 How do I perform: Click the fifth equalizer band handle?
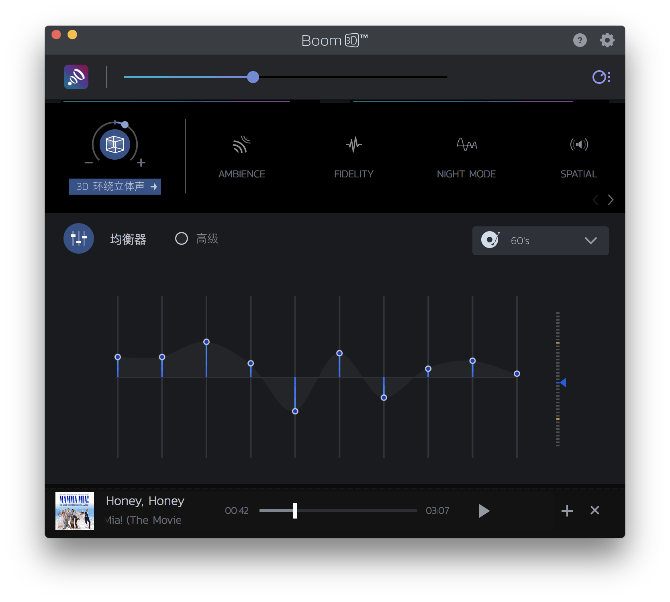295,411
